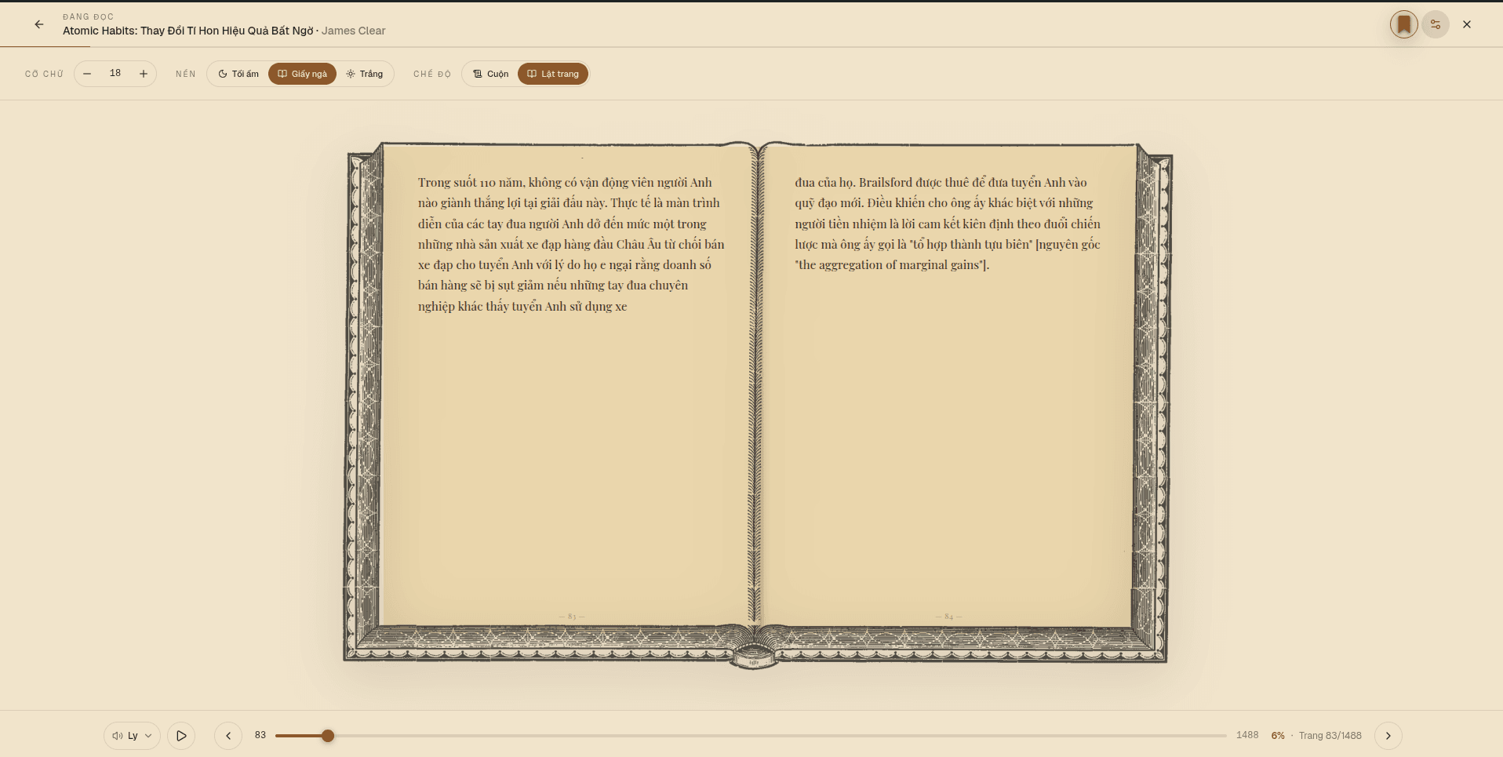Viewport: 1503px width, 757px height.
Task: Select the Lật trang mode
Action: tap(553, 74)
